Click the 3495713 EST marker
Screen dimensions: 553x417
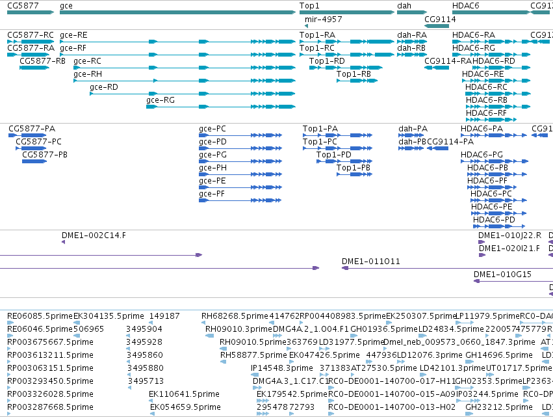tap(130, 388)
